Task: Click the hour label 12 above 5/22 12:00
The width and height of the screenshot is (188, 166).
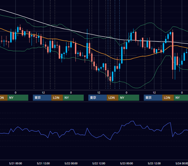Action: pyautogui.click(x=99, y=92)
